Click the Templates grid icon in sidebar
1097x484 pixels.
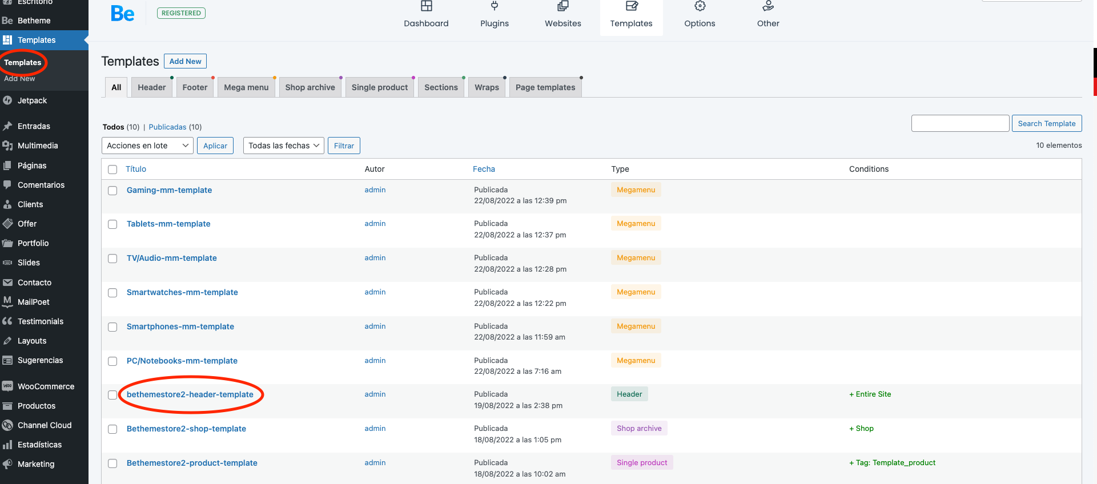tap(7, 40)
